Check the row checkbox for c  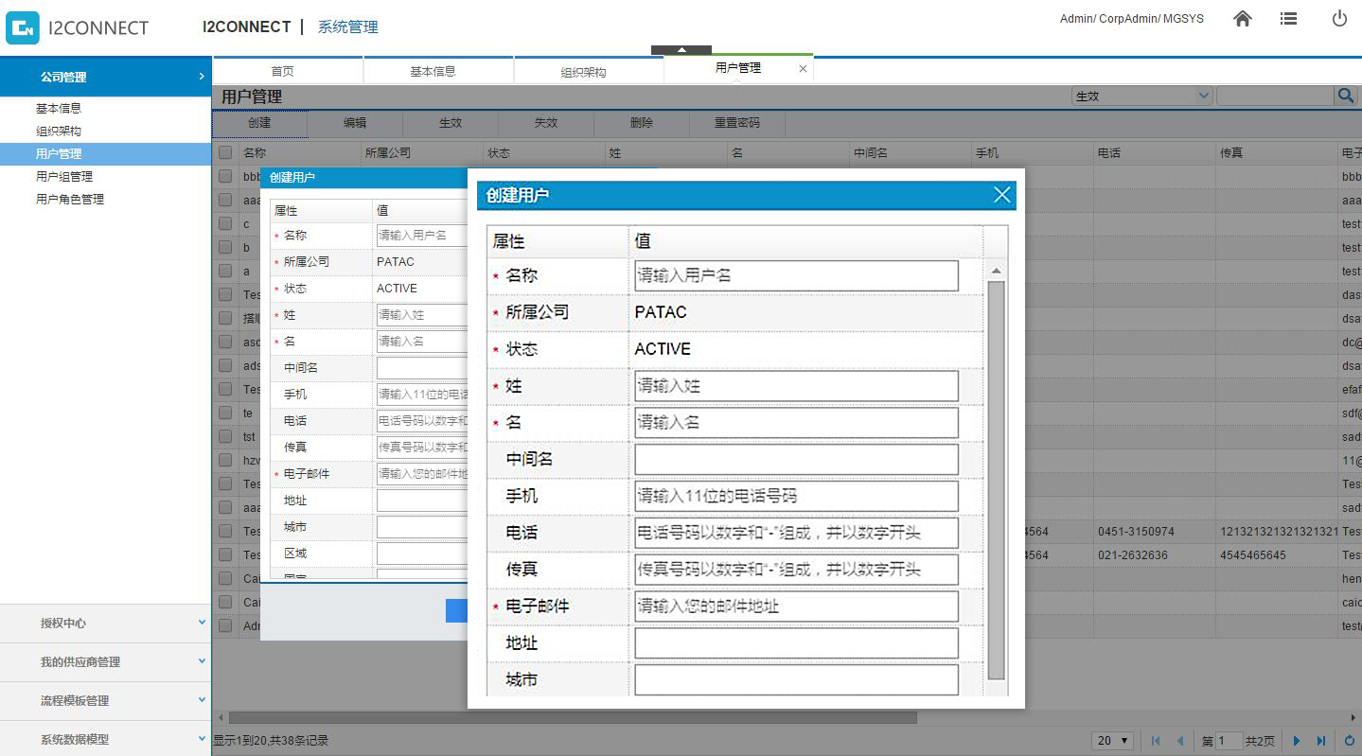click(x=225, y=223)
